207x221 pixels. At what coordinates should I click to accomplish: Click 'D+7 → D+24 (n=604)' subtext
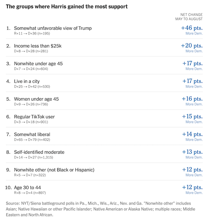click(x=31, y=69)
